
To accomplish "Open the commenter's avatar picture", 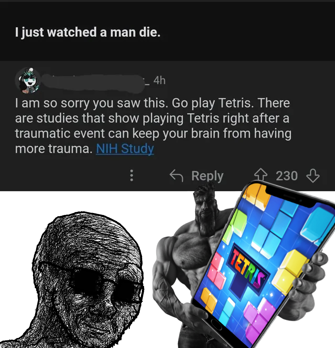I will coord(28,80).
